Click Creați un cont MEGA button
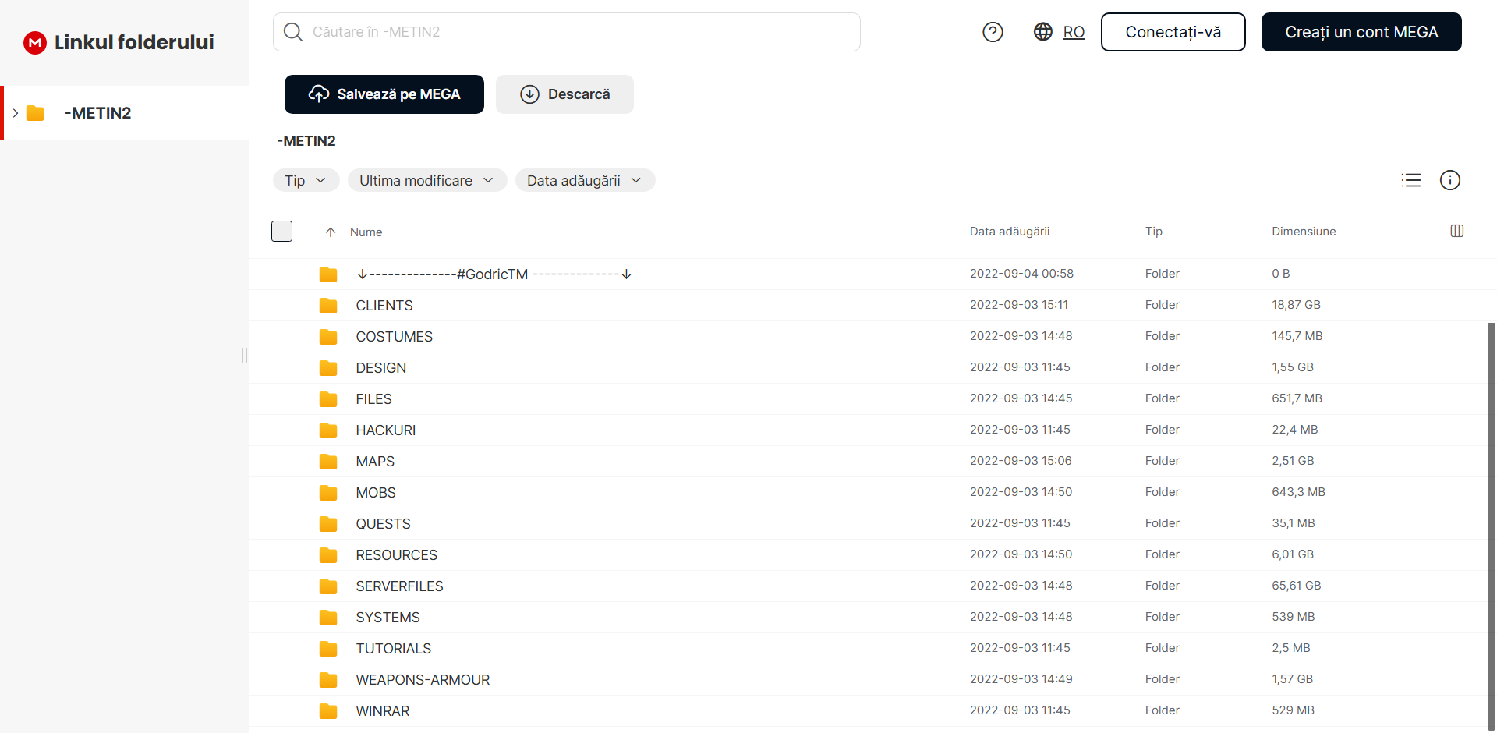Screen dimensions: 1497x733 [1361, 32]
